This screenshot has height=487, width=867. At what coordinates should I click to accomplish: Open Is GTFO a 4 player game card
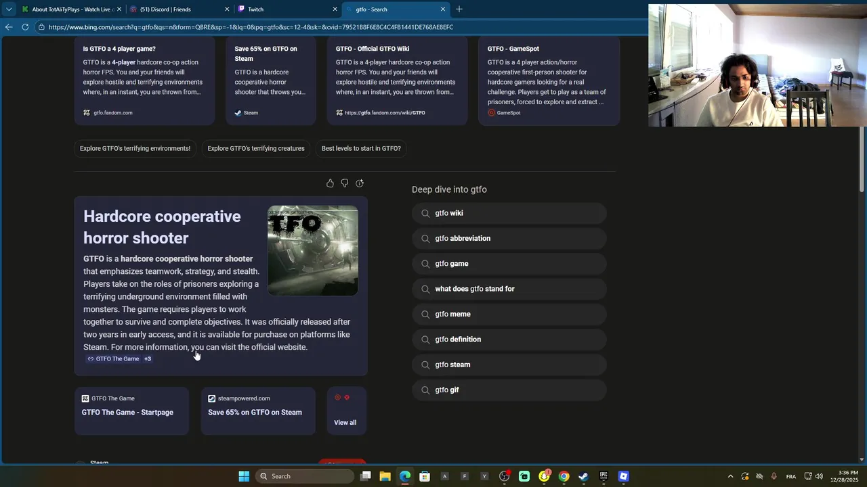point(144,80)
